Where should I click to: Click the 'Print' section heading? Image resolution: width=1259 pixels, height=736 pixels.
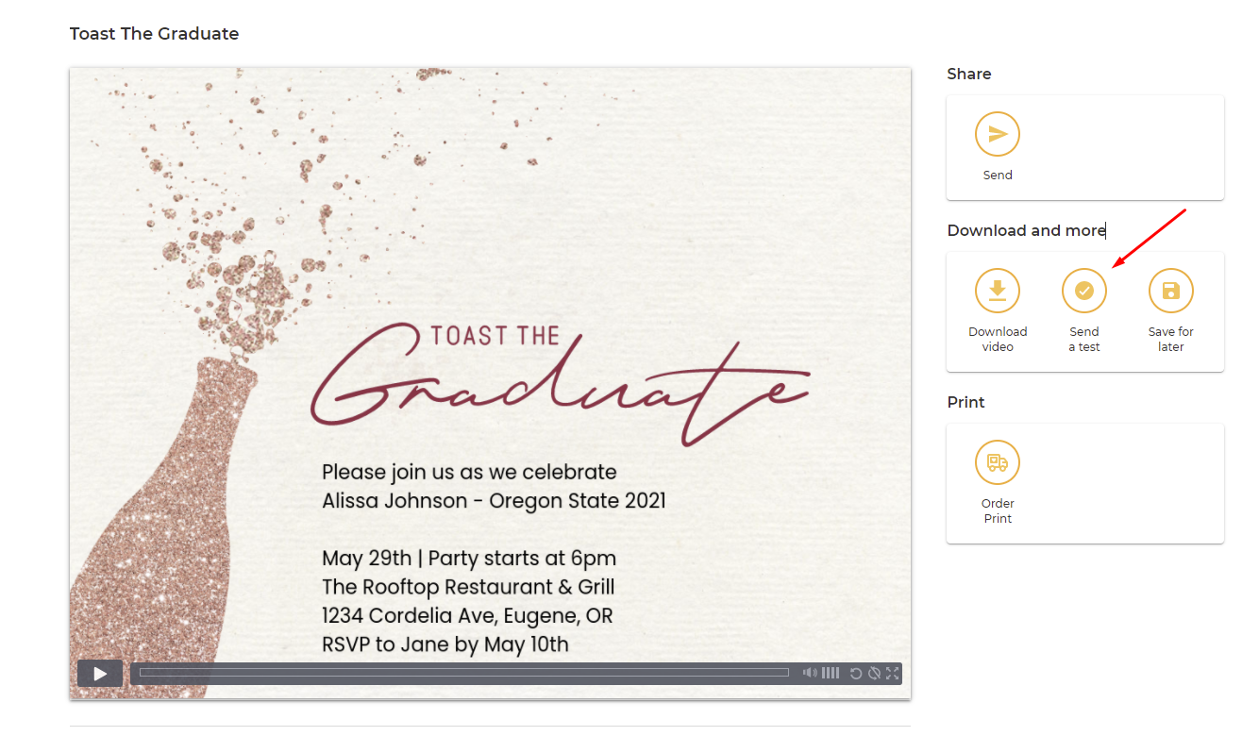(965, 402)
